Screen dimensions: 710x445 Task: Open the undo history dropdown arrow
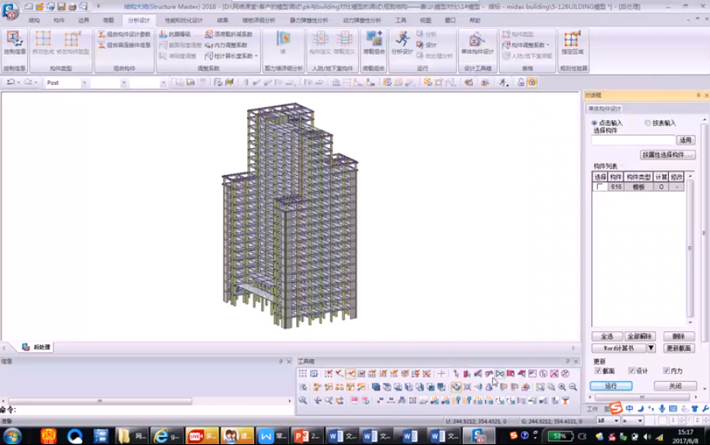pyautogui.click(x=19, y=83)
